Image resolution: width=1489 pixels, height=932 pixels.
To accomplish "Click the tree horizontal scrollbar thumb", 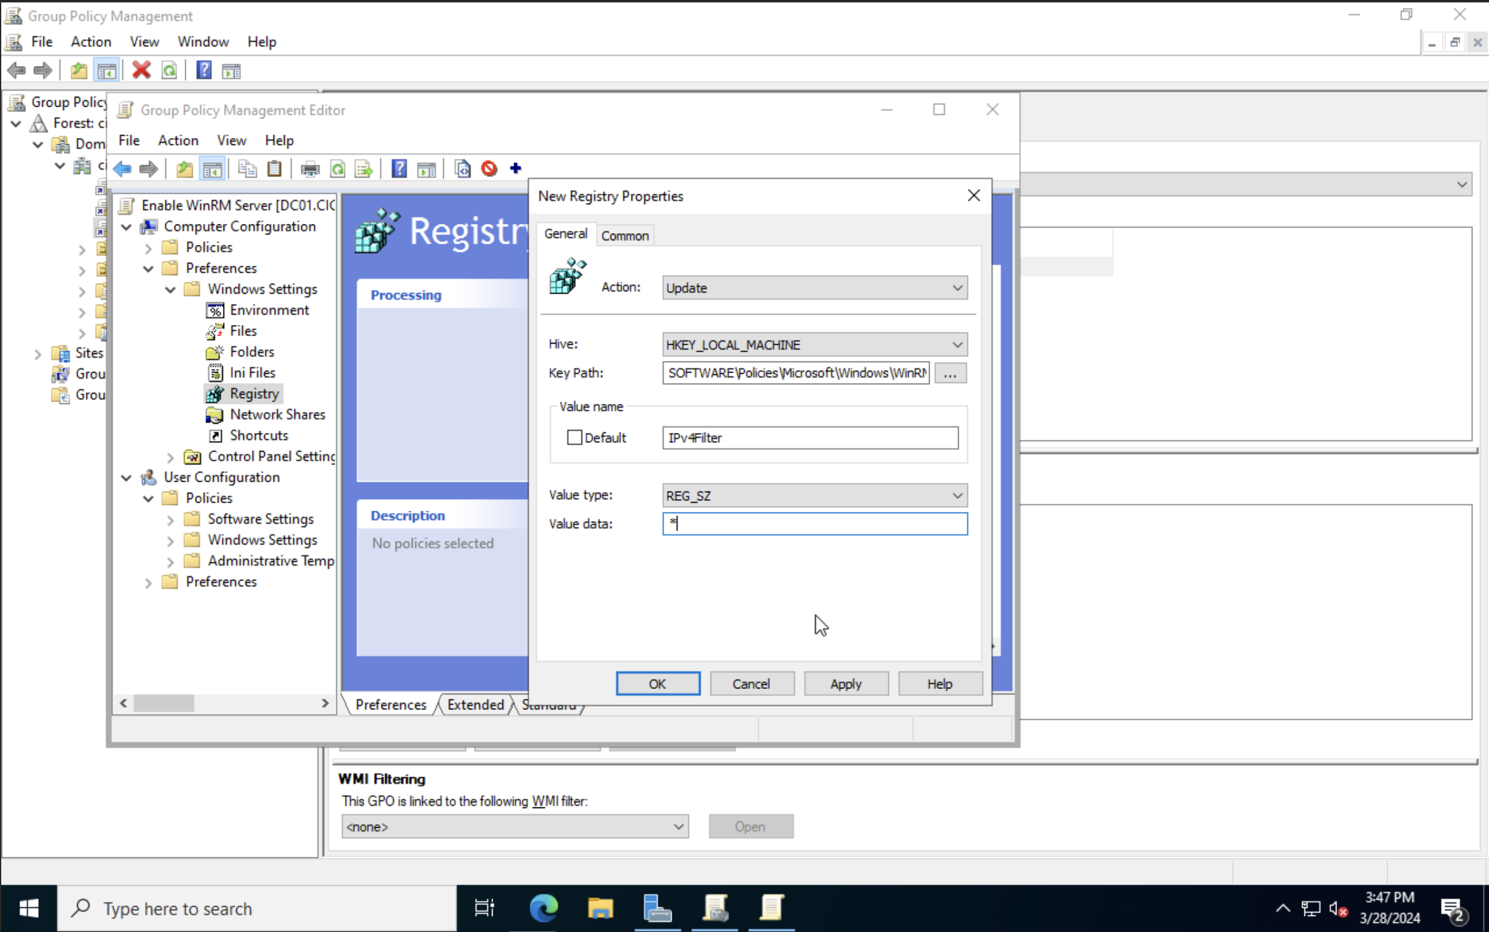I will (x=164, y=703).
